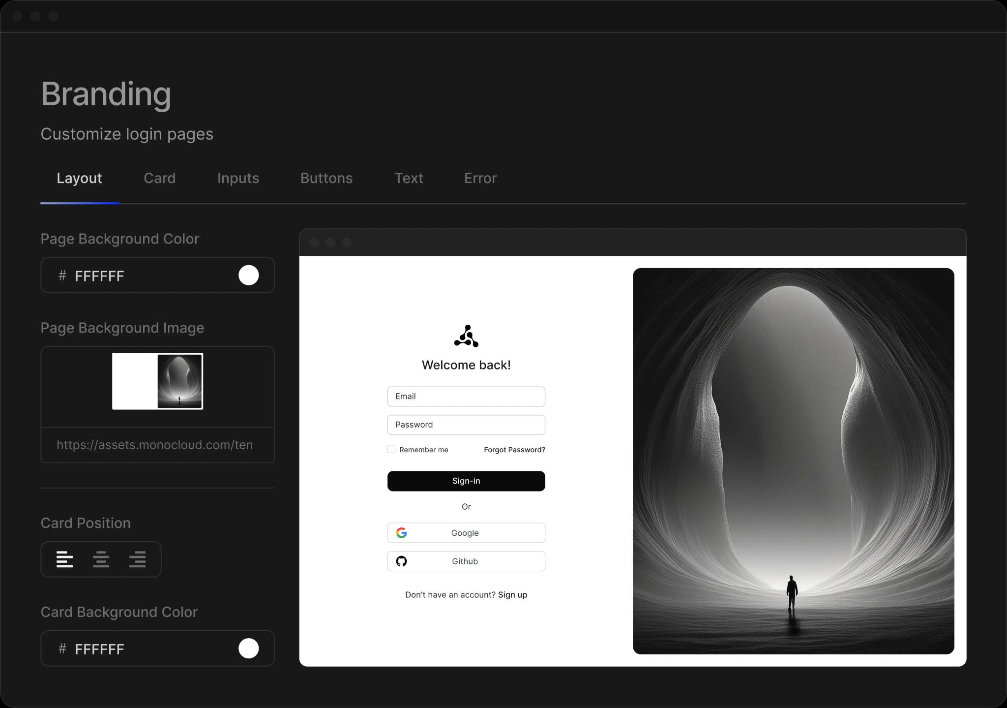1007x708 pixels.
Task: Select the Card tab
Action: 159,178
